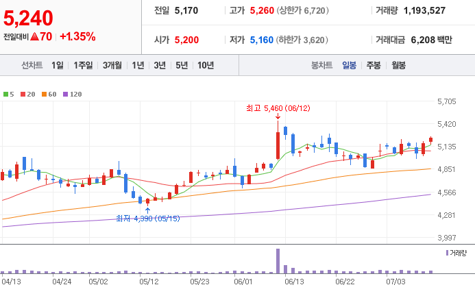Click the purple 120-day moving average swatch
This screenshot has height=298, width=475.
(x=65, y=94)
